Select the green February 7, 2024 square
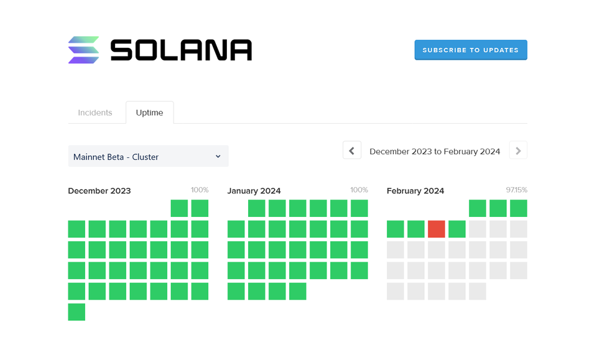Image resolution: width=597 pixels, height=363 pixels. coord(457,229)
